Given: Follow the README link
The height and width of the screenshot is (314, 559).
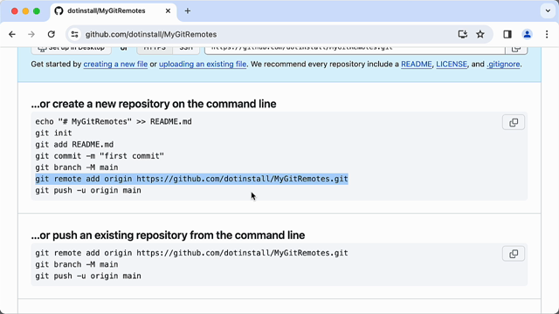Looking at the screenshot, I should click(x=416, y=64).
